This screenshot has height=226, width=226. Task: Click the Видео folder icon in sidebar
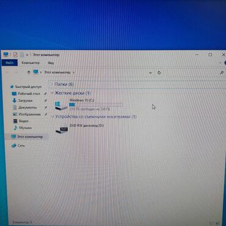[15, 121]
